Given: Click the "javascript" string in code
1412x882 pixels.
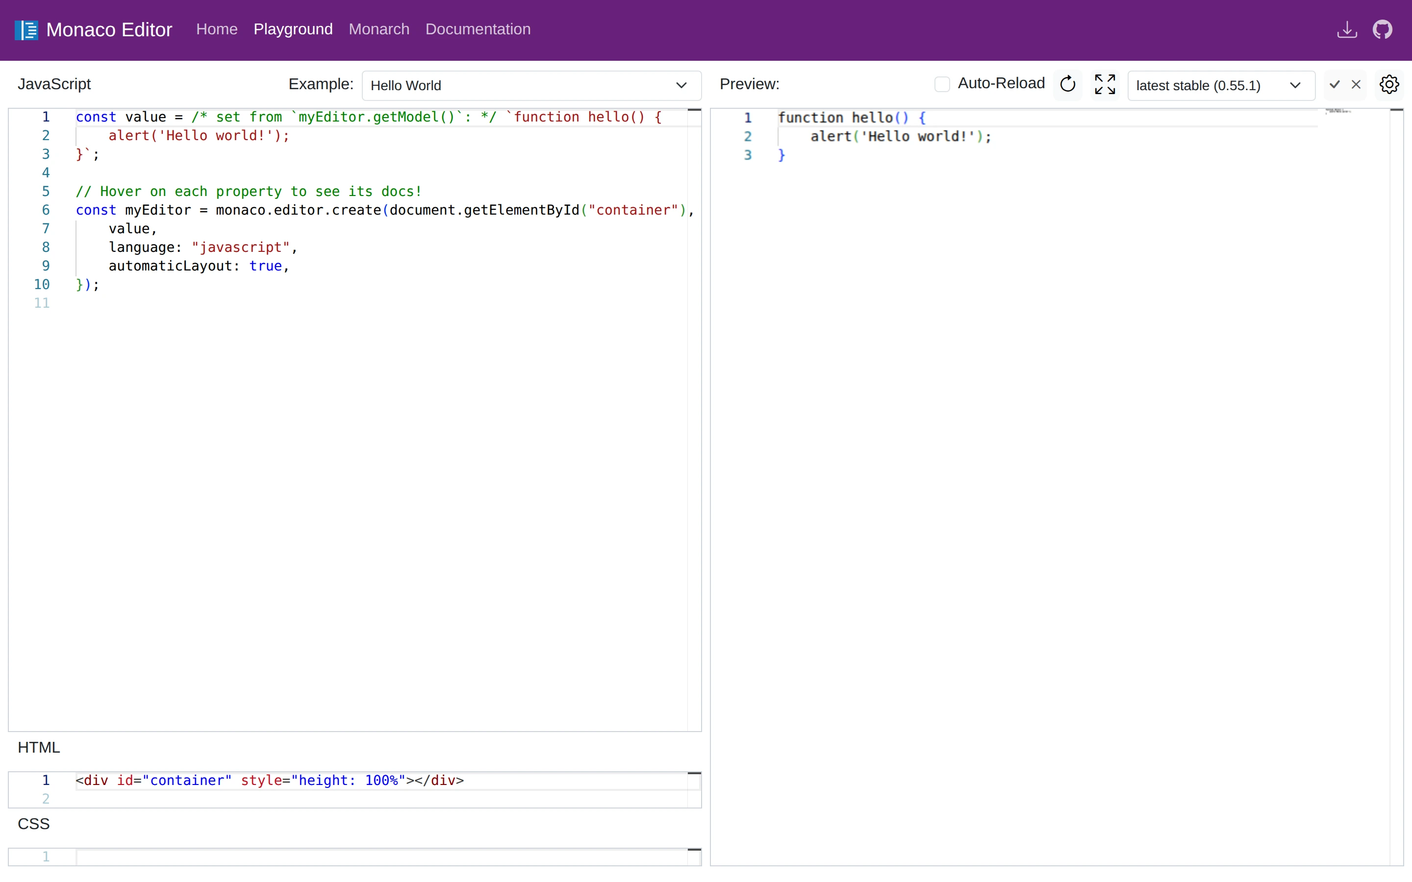Looking at the screenshot, I should tap(240, 247).
